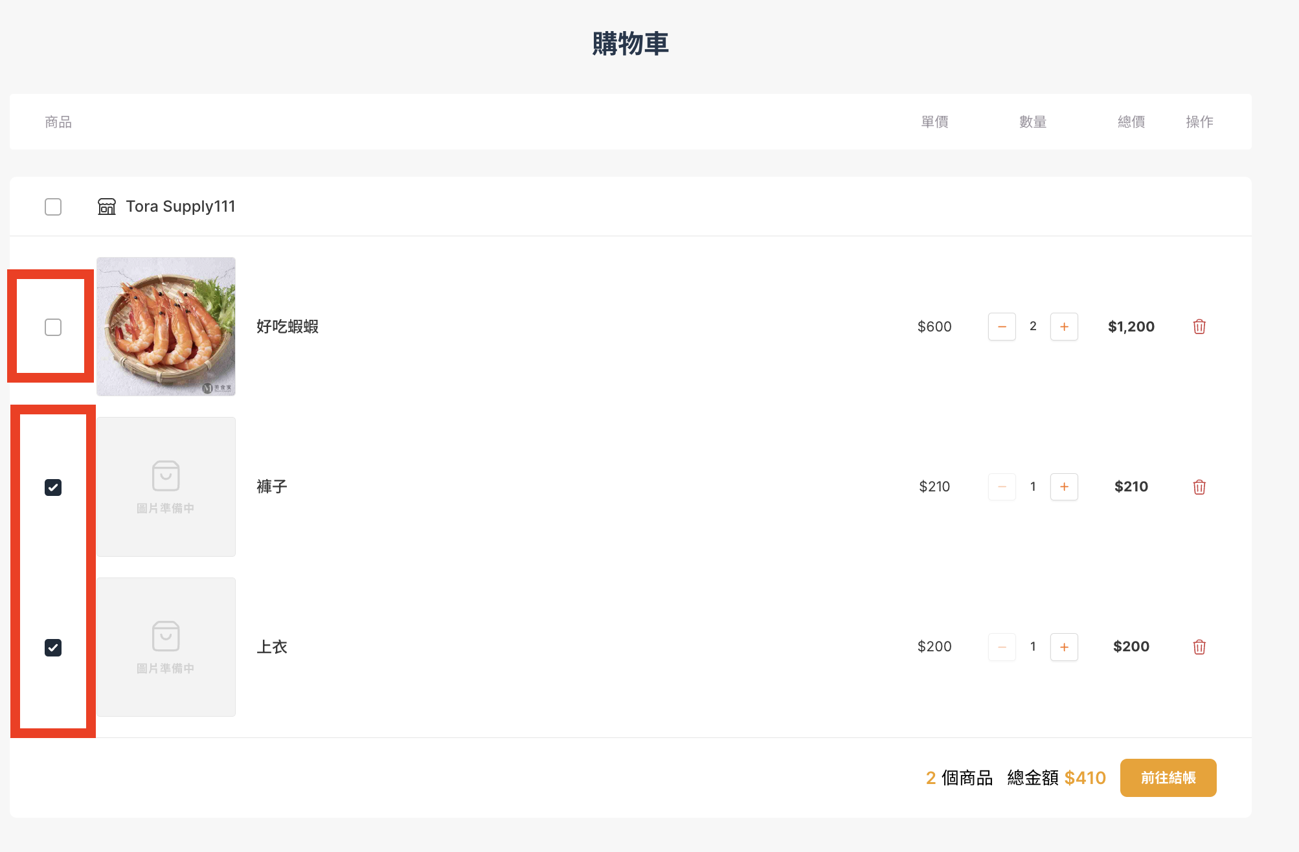The image size is (1299, 852).
Task: Click the 好吃蝦蝦 shrimp thumbnail image
Action: [x=166, y=326]
